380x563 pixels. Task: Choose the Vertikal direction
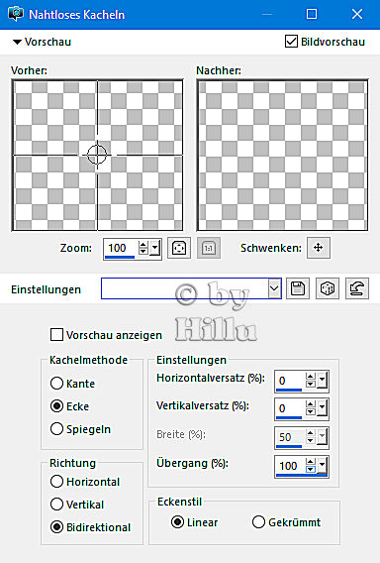(56, 505)
